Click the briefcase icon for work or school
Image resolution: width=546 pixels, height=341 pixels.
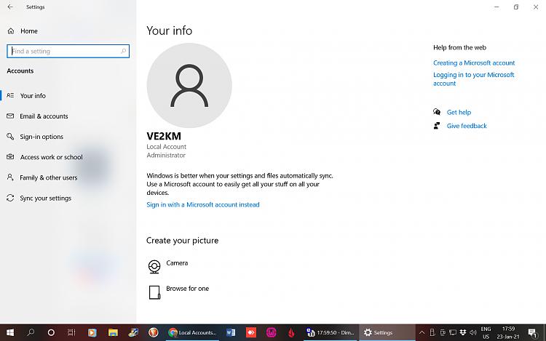pyautogui.click(x=10, y=157)
